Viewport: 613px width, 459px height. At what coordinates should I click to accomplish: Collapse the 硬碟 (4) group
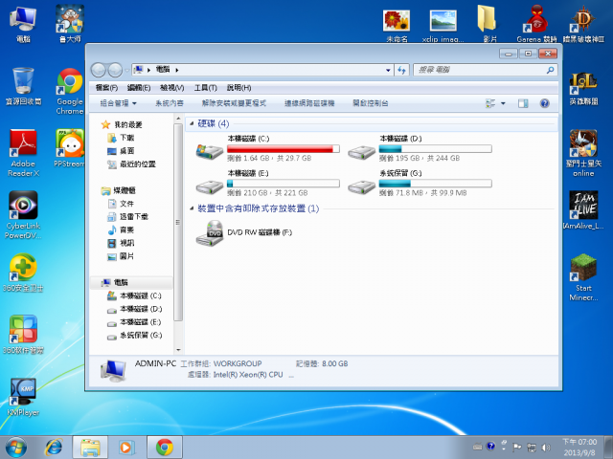click(192, 123)
